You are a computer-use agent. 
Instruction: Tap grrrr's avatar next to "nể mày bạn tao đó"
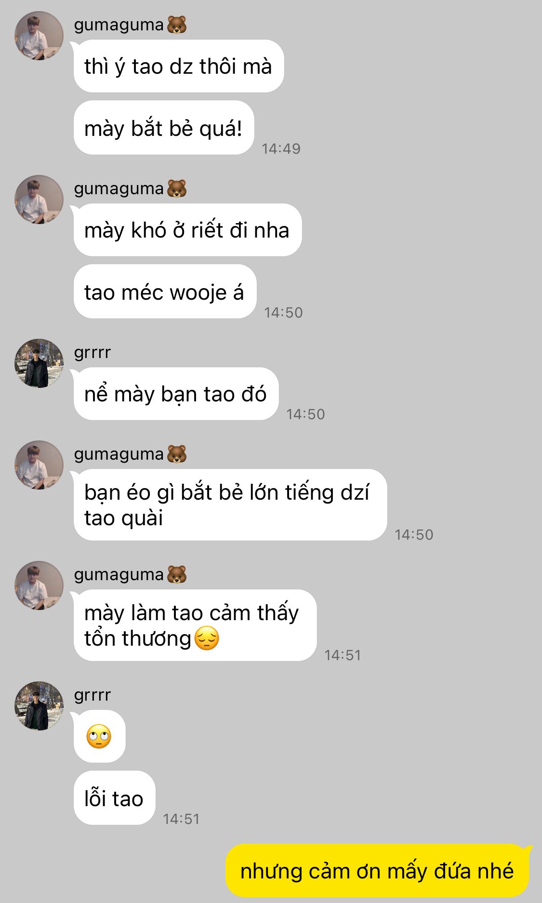(39, 363)
